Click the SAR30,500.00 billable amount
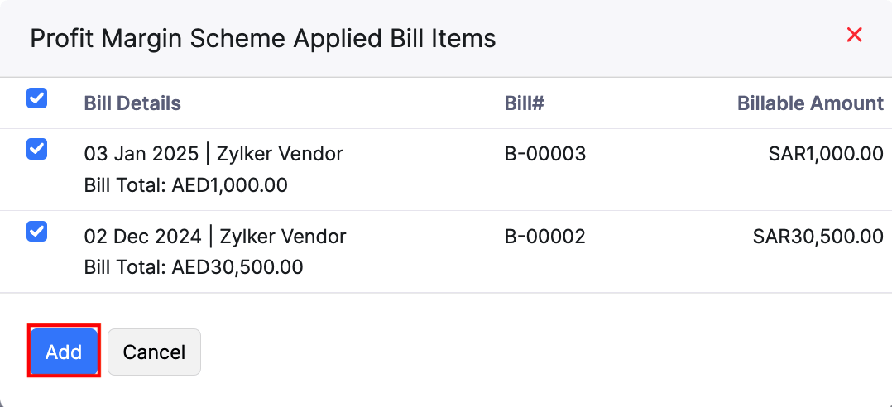Viewport: 892px width, 407px height. coord(818,237)
